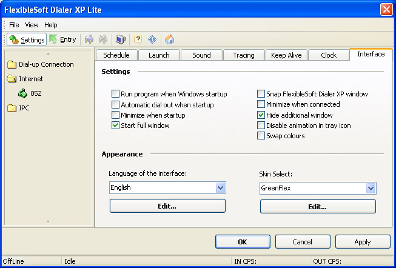Check Disable animation in tray icon
Screen dimensions: 396x268
[261, 126]
